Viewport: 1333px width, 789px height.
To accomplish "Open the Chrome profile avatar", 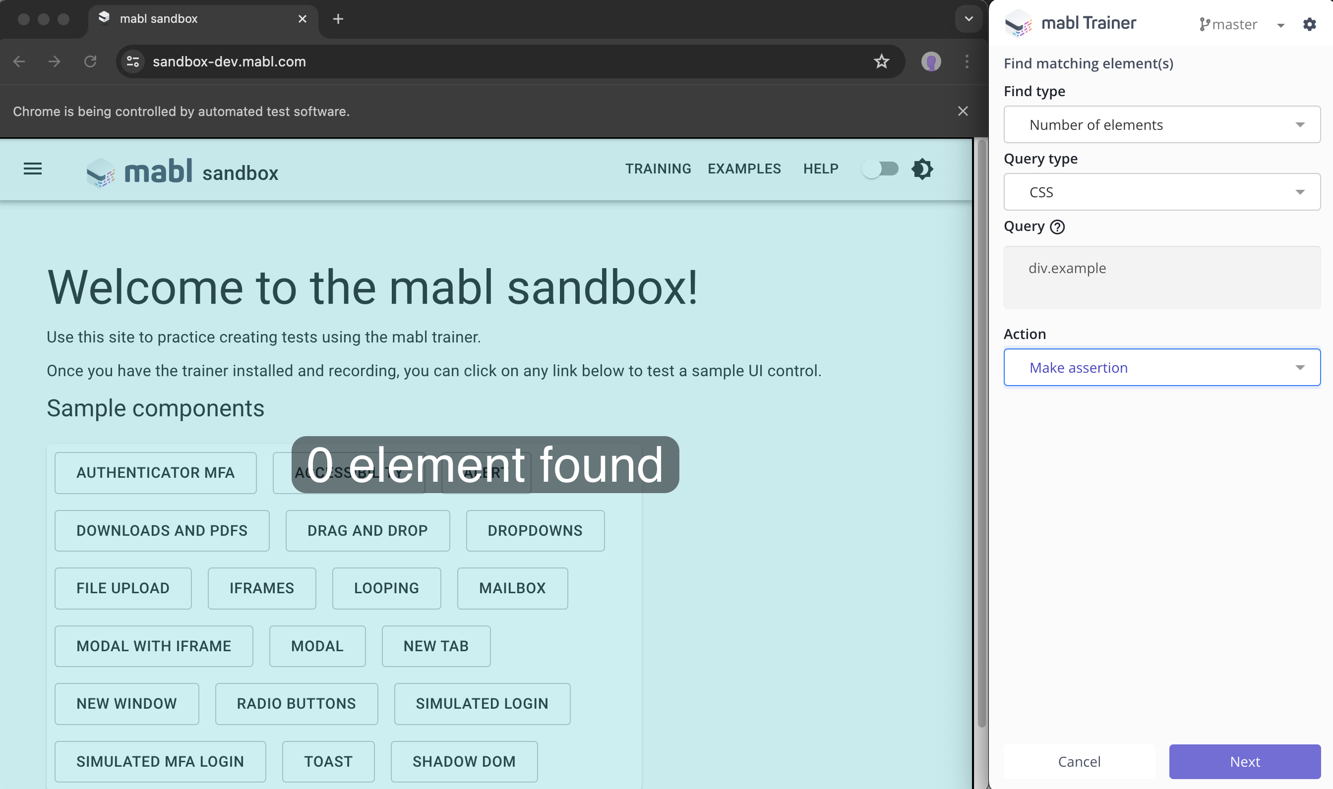I will (931, 61).
